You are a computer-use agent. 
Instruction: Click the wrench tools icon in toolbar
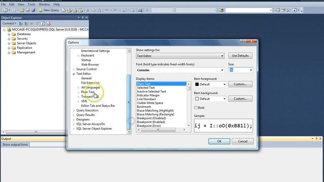289,10
